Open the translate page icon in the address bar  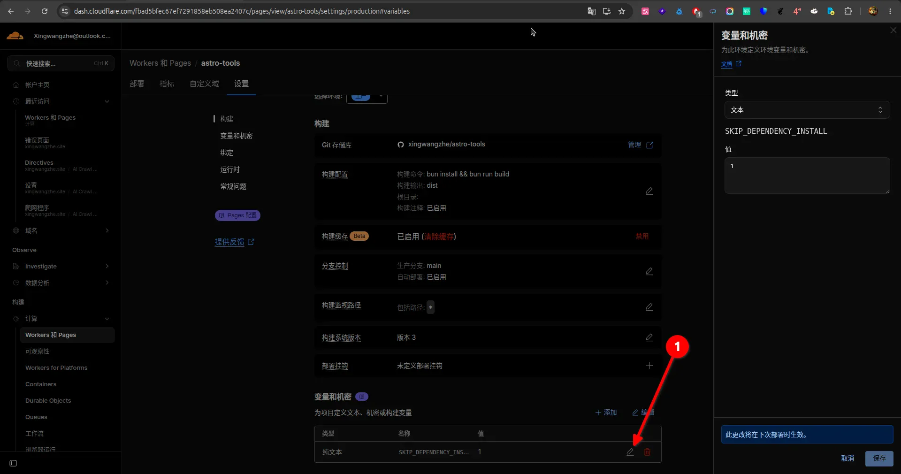click(x=592, y=11)
